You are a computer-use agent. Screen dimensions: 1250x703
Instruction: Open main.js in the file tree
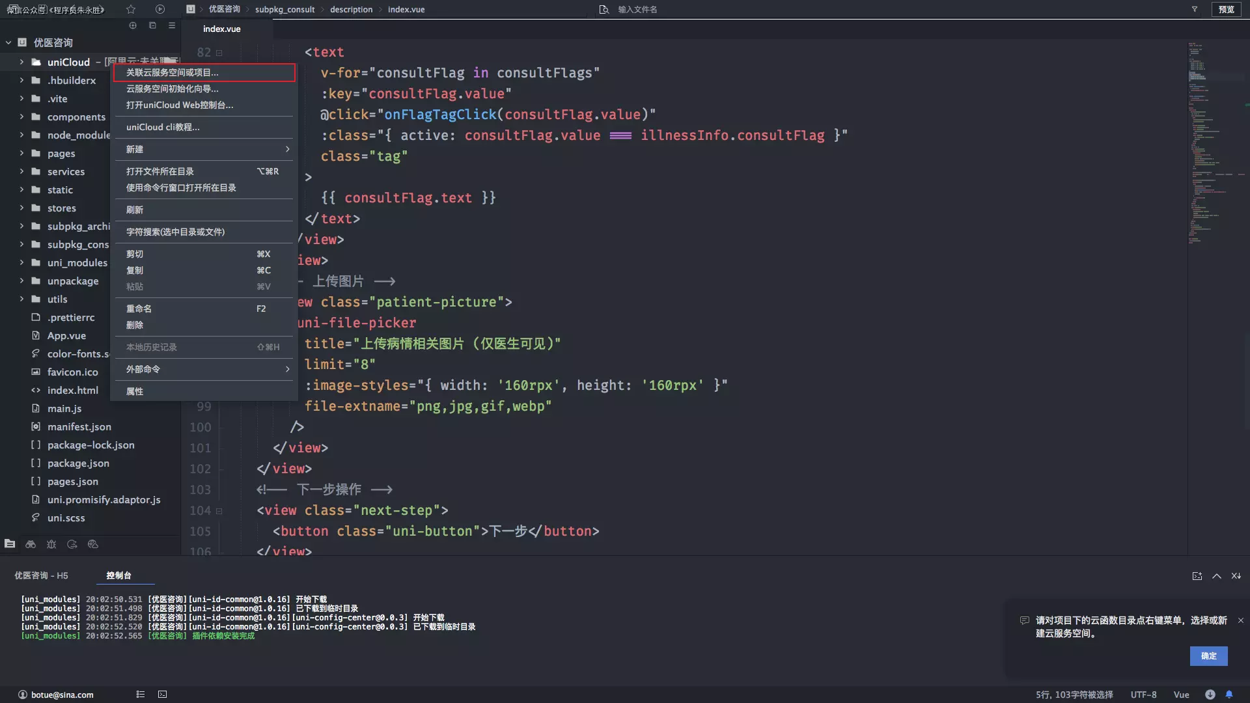pyautogui.click(x=64, y=408)
